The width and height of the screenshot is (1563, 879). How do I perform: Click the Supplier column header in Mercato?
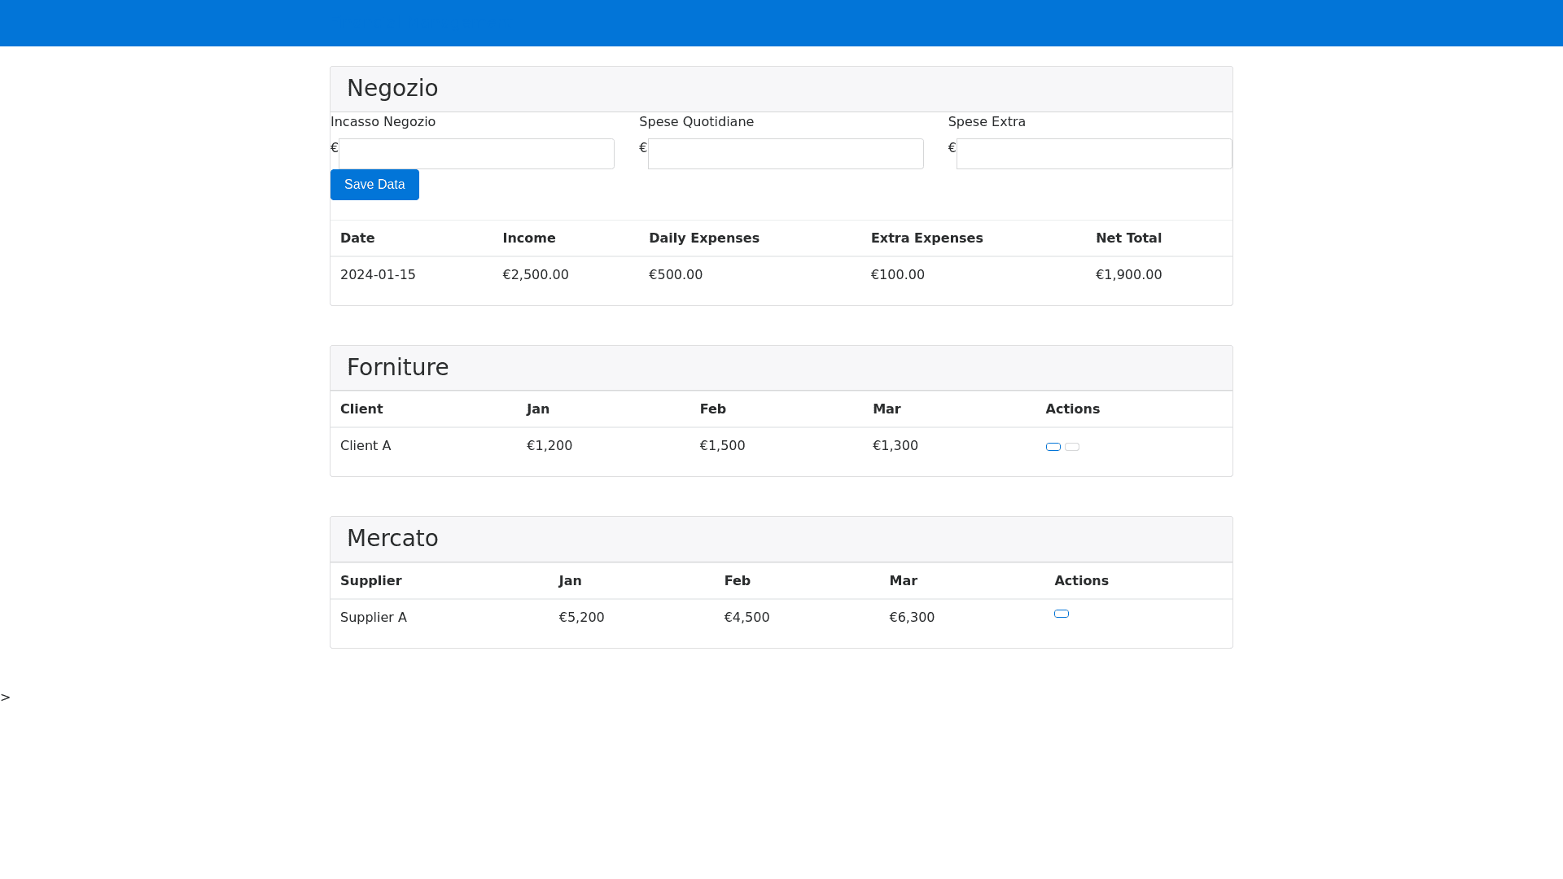pos(370,581)
